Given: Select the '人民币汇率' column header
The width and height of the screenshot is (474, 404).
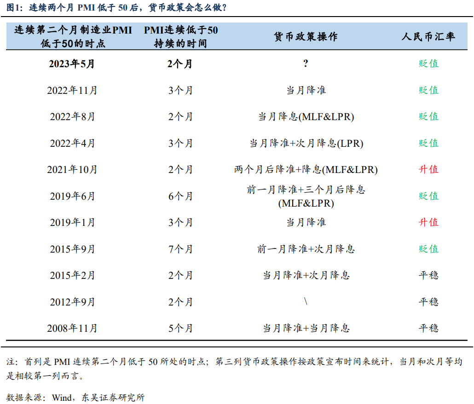Looking at the screenshot, I should tap(428, 37).
